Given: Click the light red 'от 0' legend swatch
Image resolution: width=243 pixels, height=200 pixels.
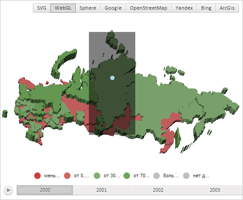Looking at the screenshot, I should tap(67, 175).
